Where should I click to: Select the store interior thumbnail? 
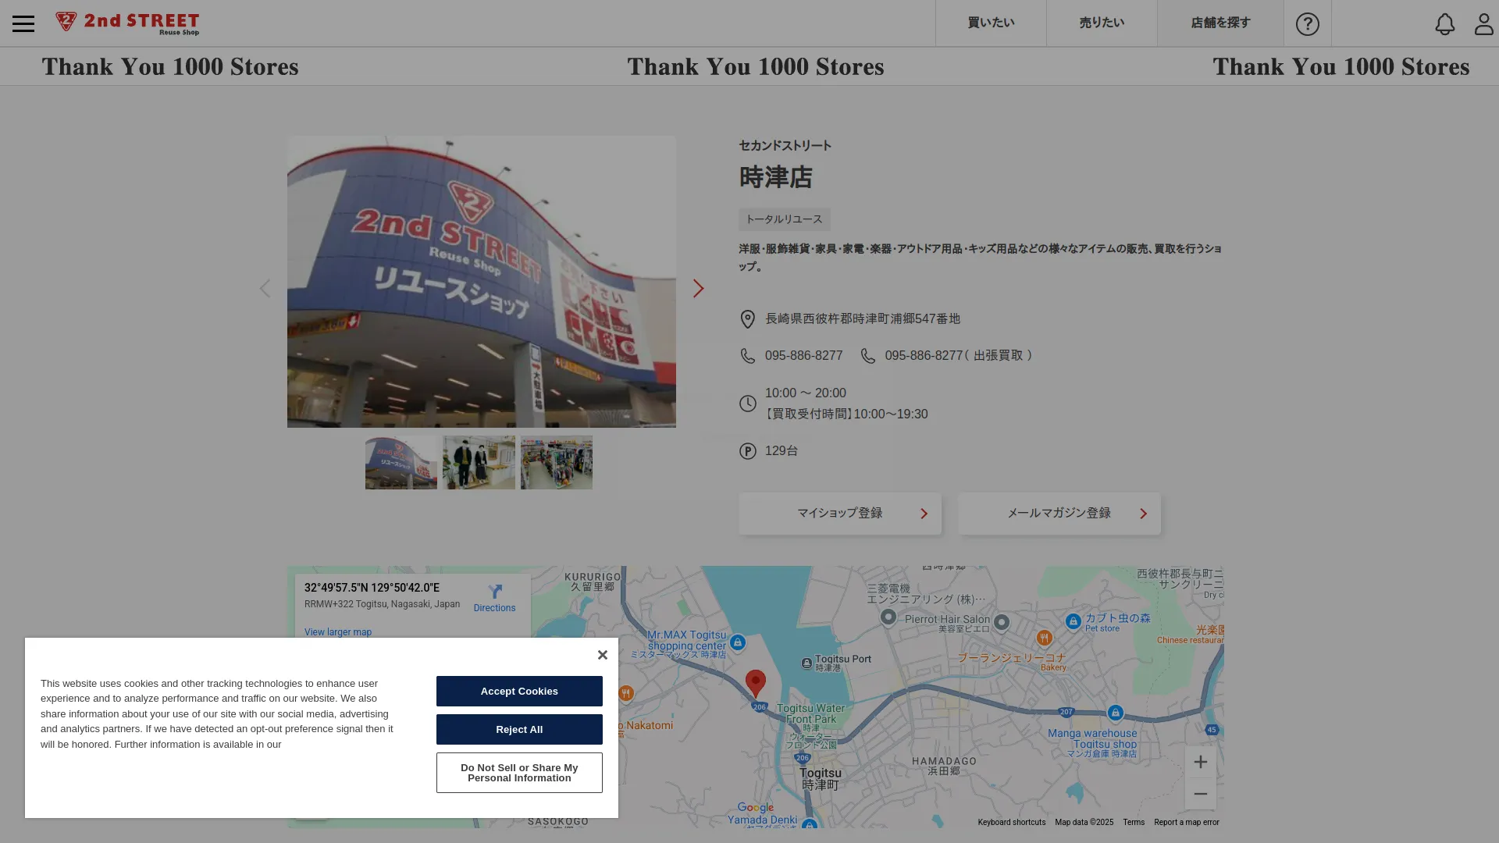click(x=557, y=462)
